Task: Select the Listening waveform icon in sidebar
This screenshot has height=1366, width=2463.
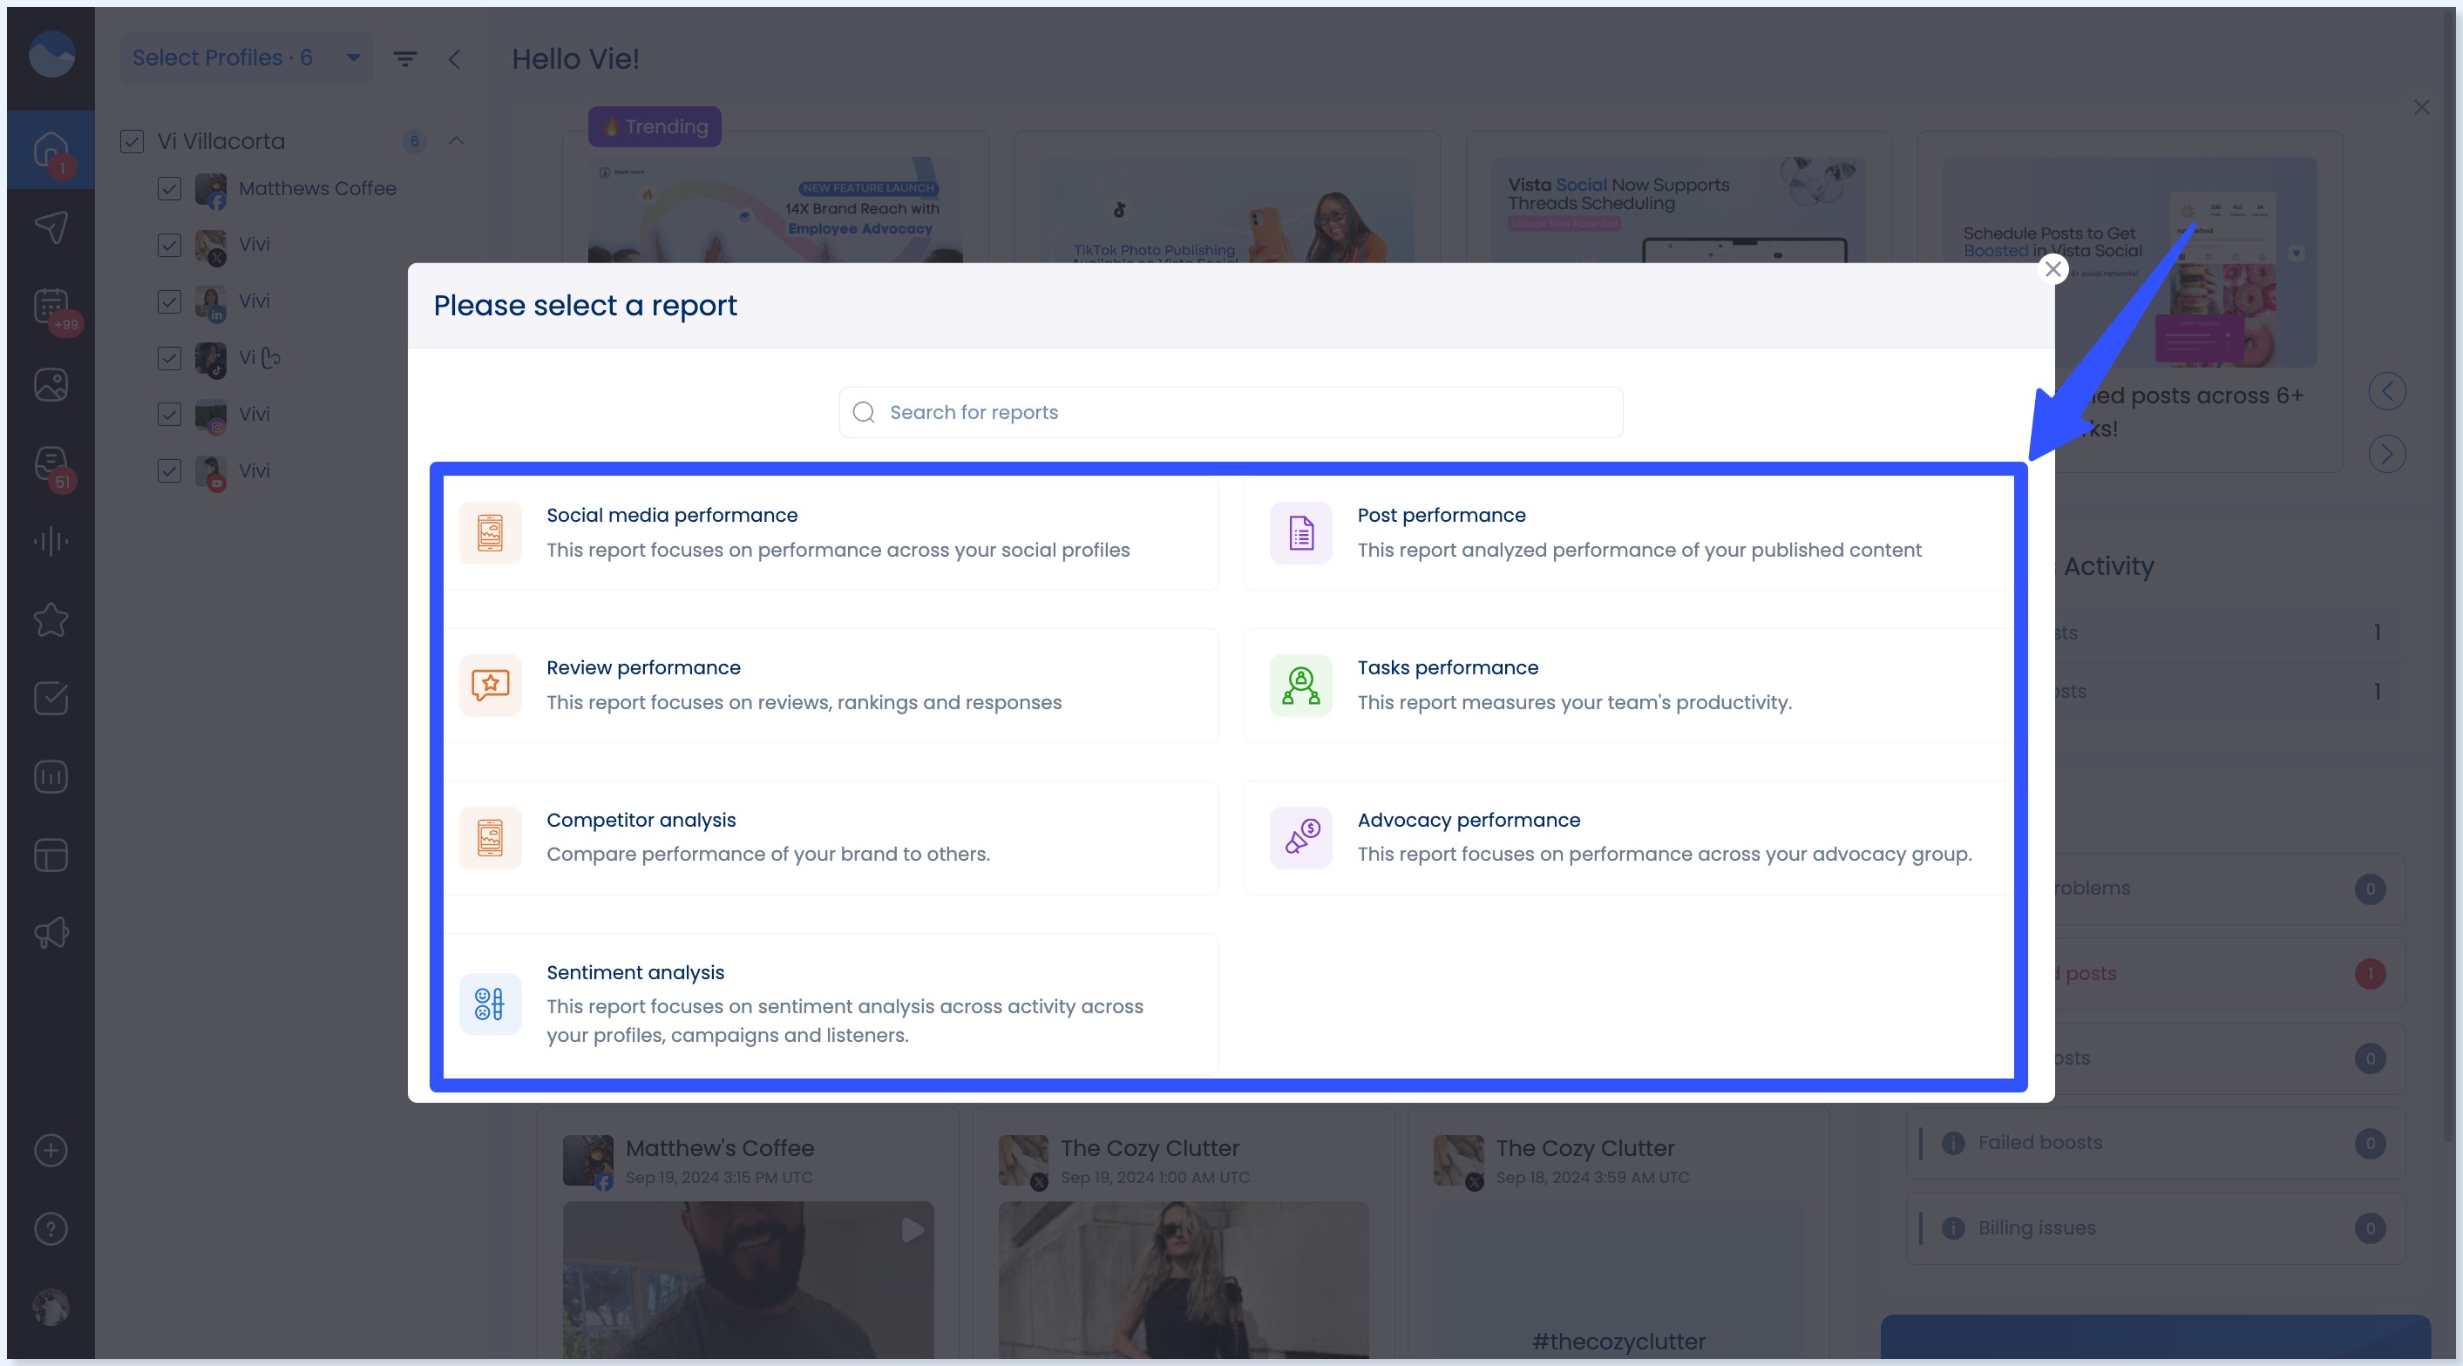Action: click(50, 541)
